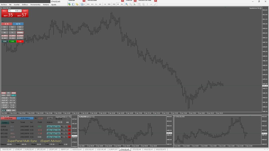Click the zoom in magnifier icon

(127, 4)
